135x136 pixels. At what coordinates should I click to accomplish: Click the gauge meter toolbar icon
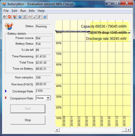click(30, 17)
